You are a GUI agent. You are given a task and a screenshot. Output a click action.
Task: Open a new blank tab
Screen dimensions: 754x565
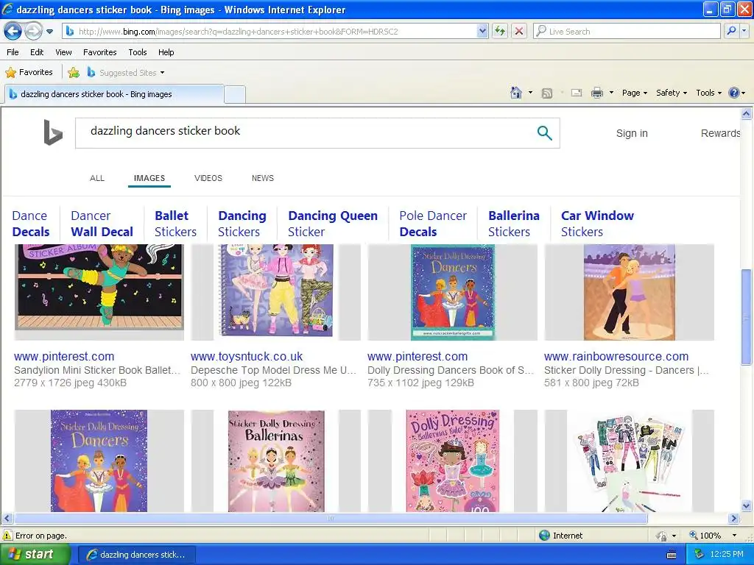coord(235,94)
